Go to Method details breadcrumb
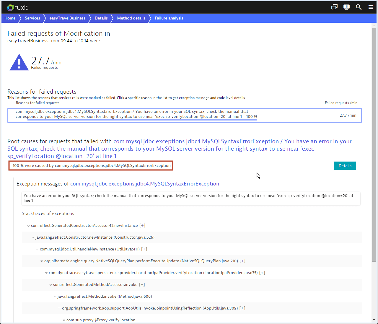This screenshot has height=324, width=378. pyautogui.click(x=131, y=18)
